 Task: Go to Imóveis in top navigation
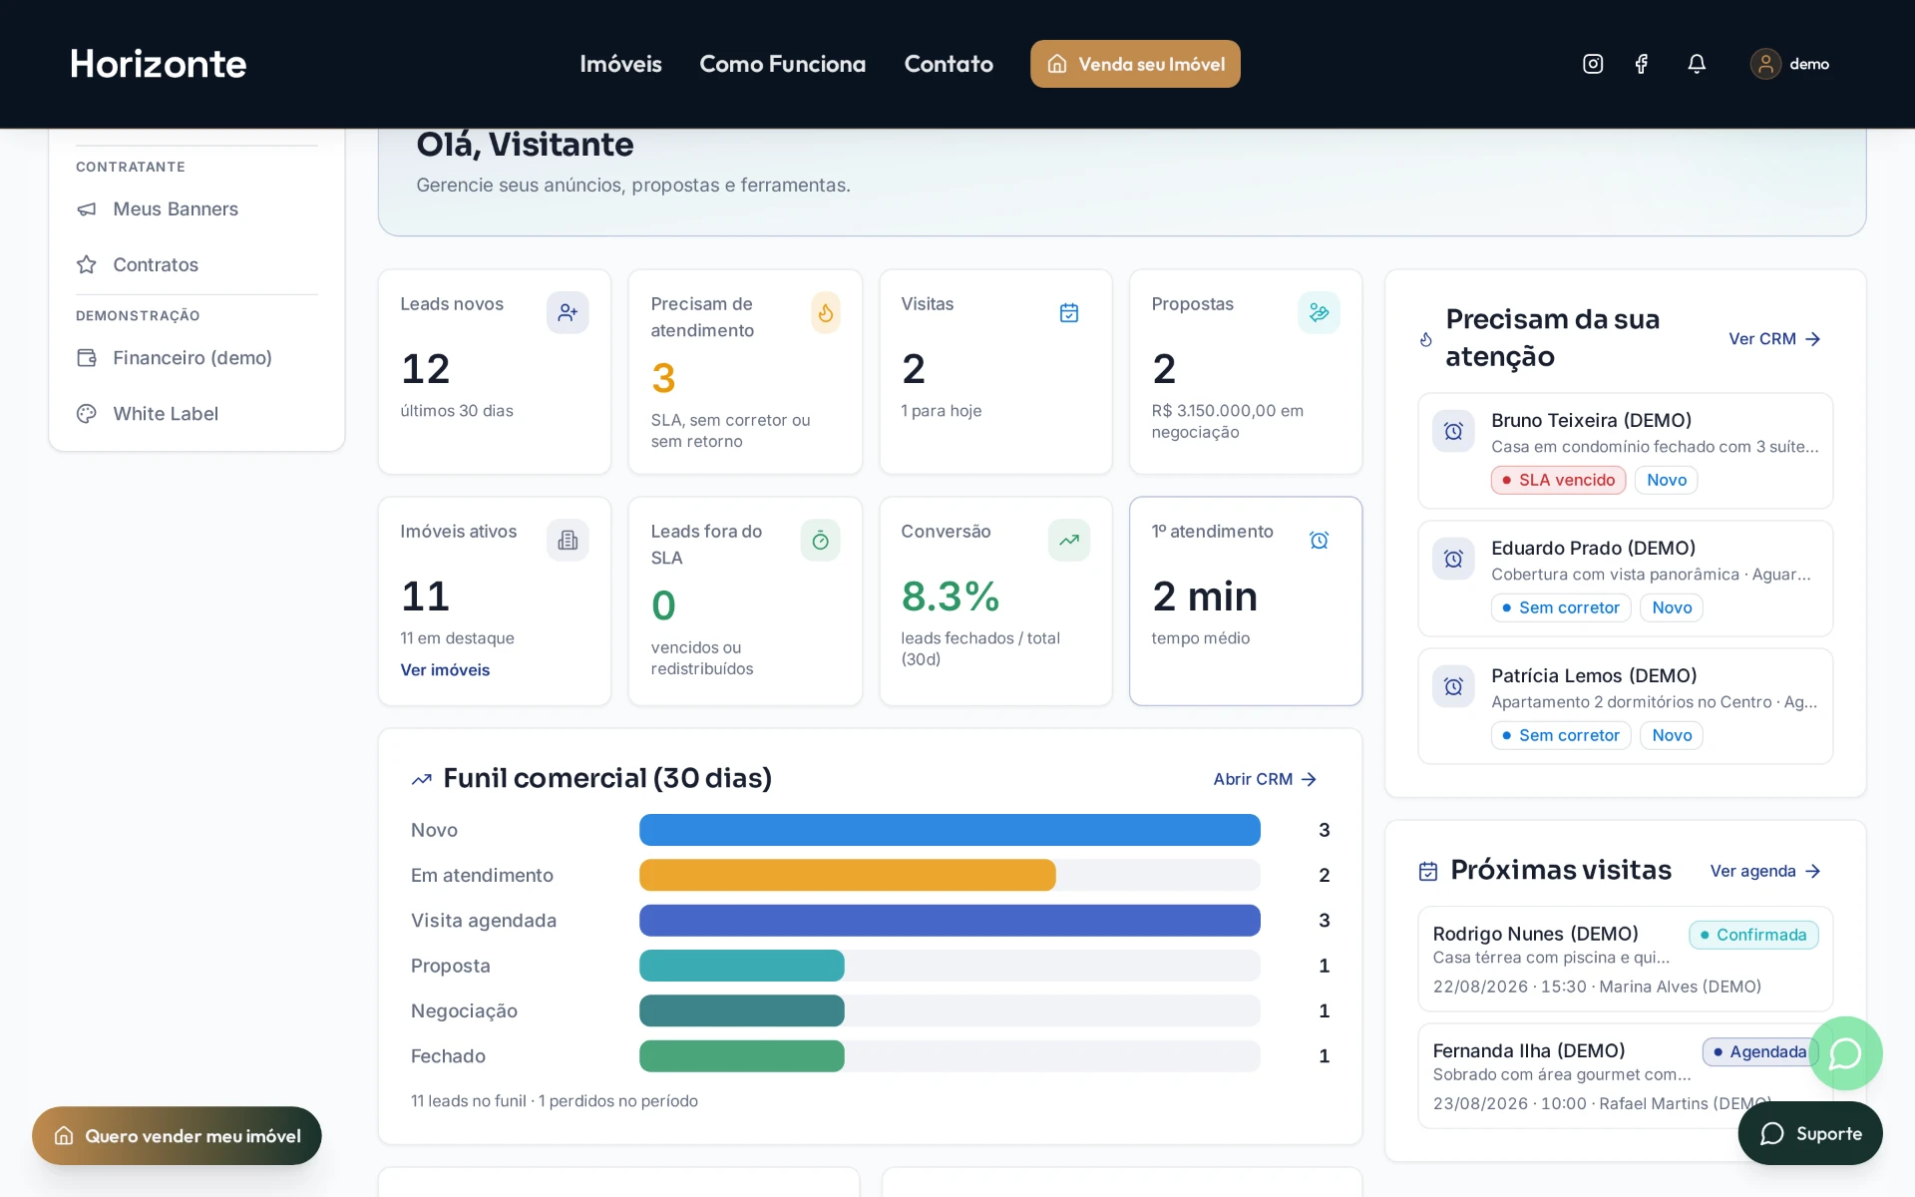(620, 64)
